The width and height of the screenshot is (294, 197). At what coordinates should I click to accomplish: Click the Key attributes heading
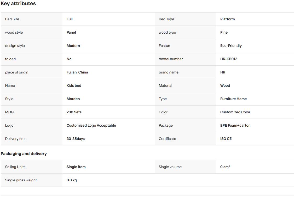click(x=18, y=4)
